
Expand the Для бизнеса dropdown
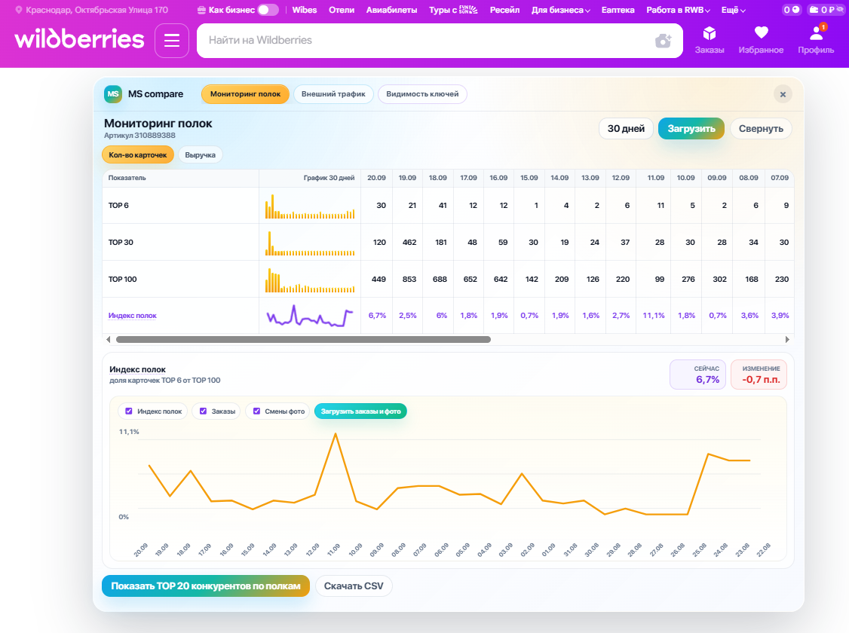pos(560,10)
